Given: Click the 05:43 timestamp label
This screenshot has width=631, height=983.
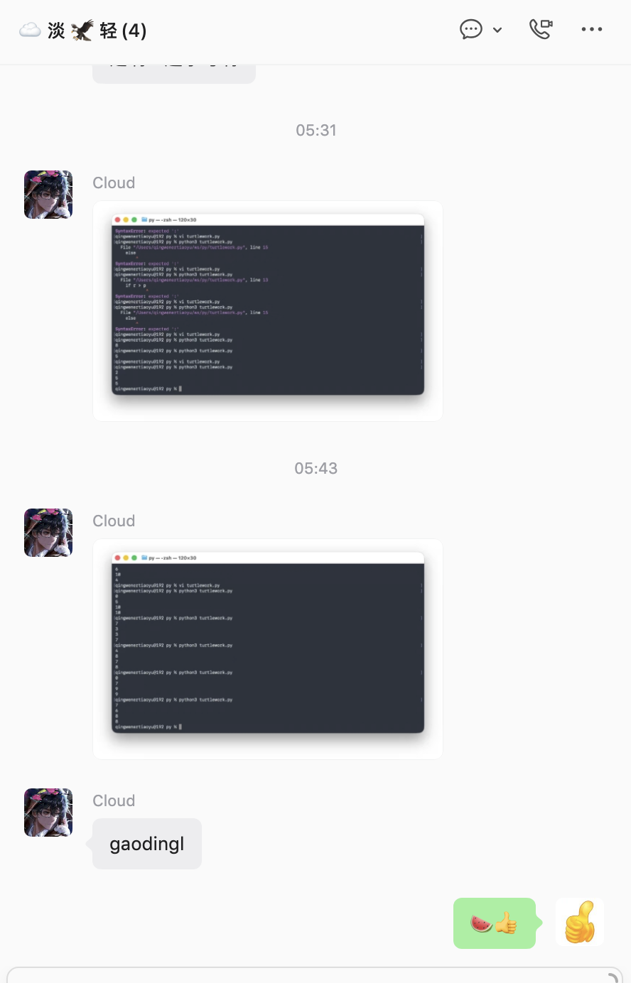Looking at the screenshot, I should point(316,468).
